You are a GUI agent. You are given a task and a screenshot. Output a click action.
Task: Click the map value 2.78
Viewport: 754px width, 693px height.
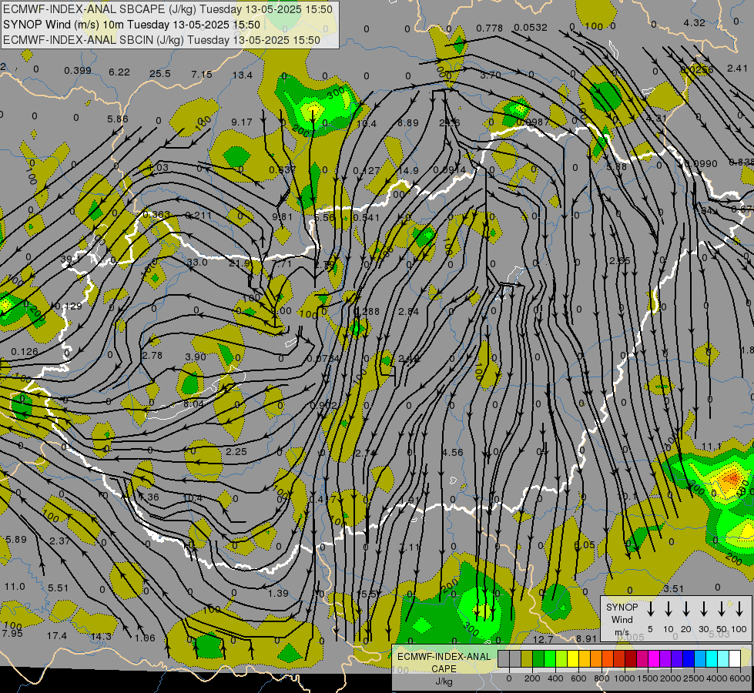point(152,356)
